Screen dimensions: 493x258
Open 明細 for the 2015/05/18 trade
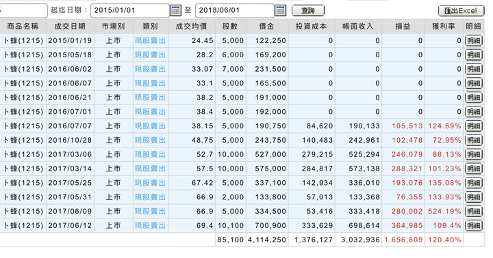474,55
